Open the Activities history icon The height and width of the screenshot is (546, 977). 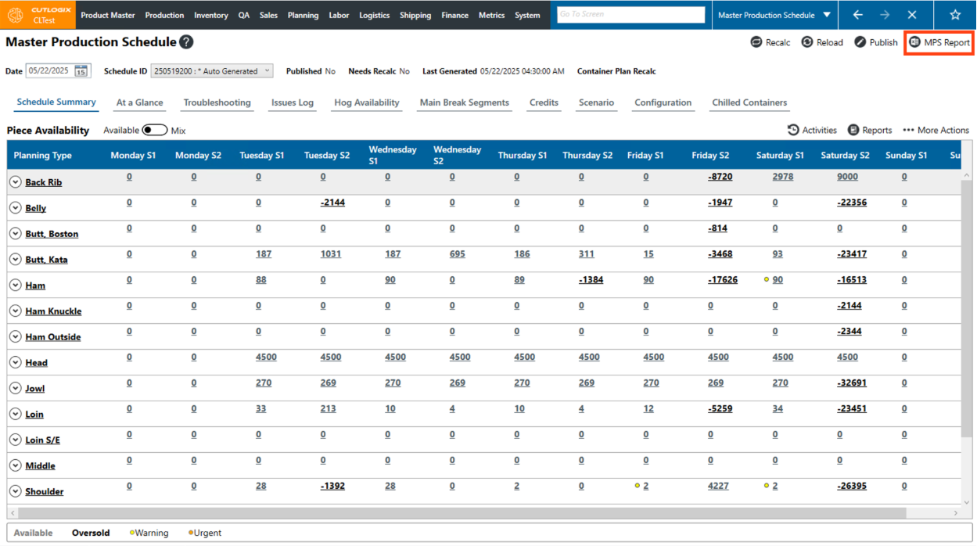[793, 131]
